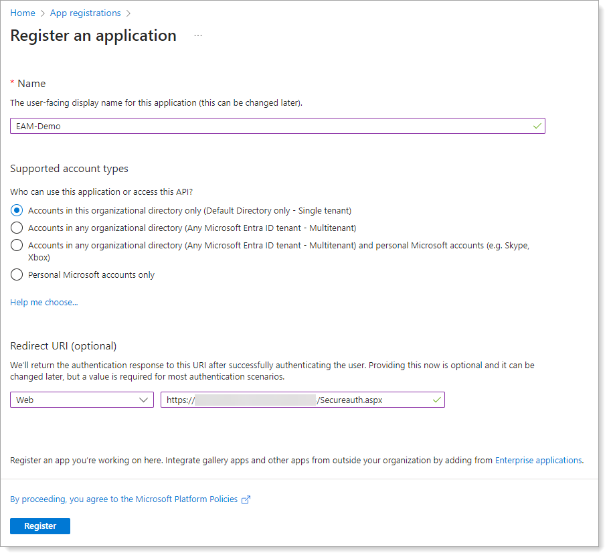Select the Single tenant accounts radio button
The image size is (609, 557).
pos(16,210)
